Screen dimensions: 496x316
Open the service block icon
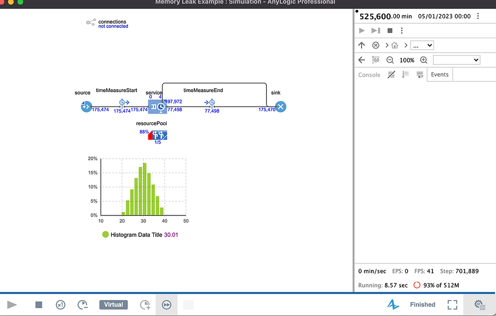pos(158,106)
